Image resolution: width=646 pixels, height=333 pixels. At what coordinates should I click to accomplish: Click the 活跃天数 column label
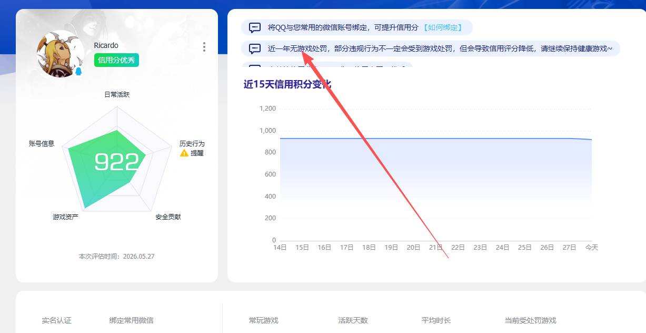(353, 320)
